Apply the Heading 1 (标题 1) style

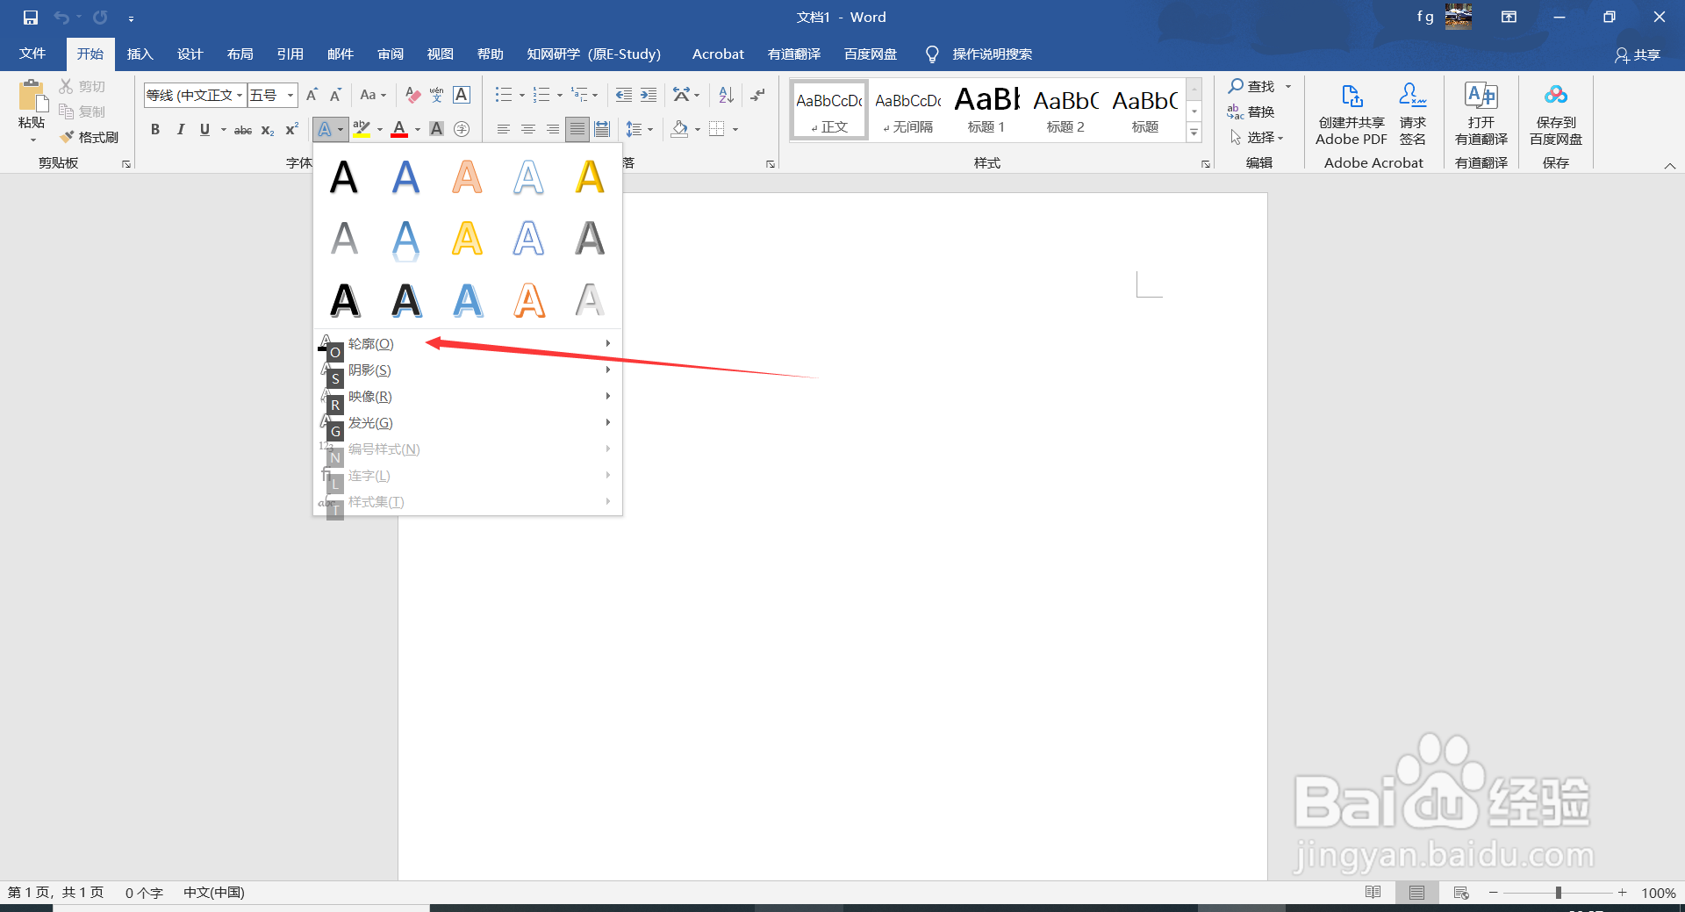(x=986, y=110)
